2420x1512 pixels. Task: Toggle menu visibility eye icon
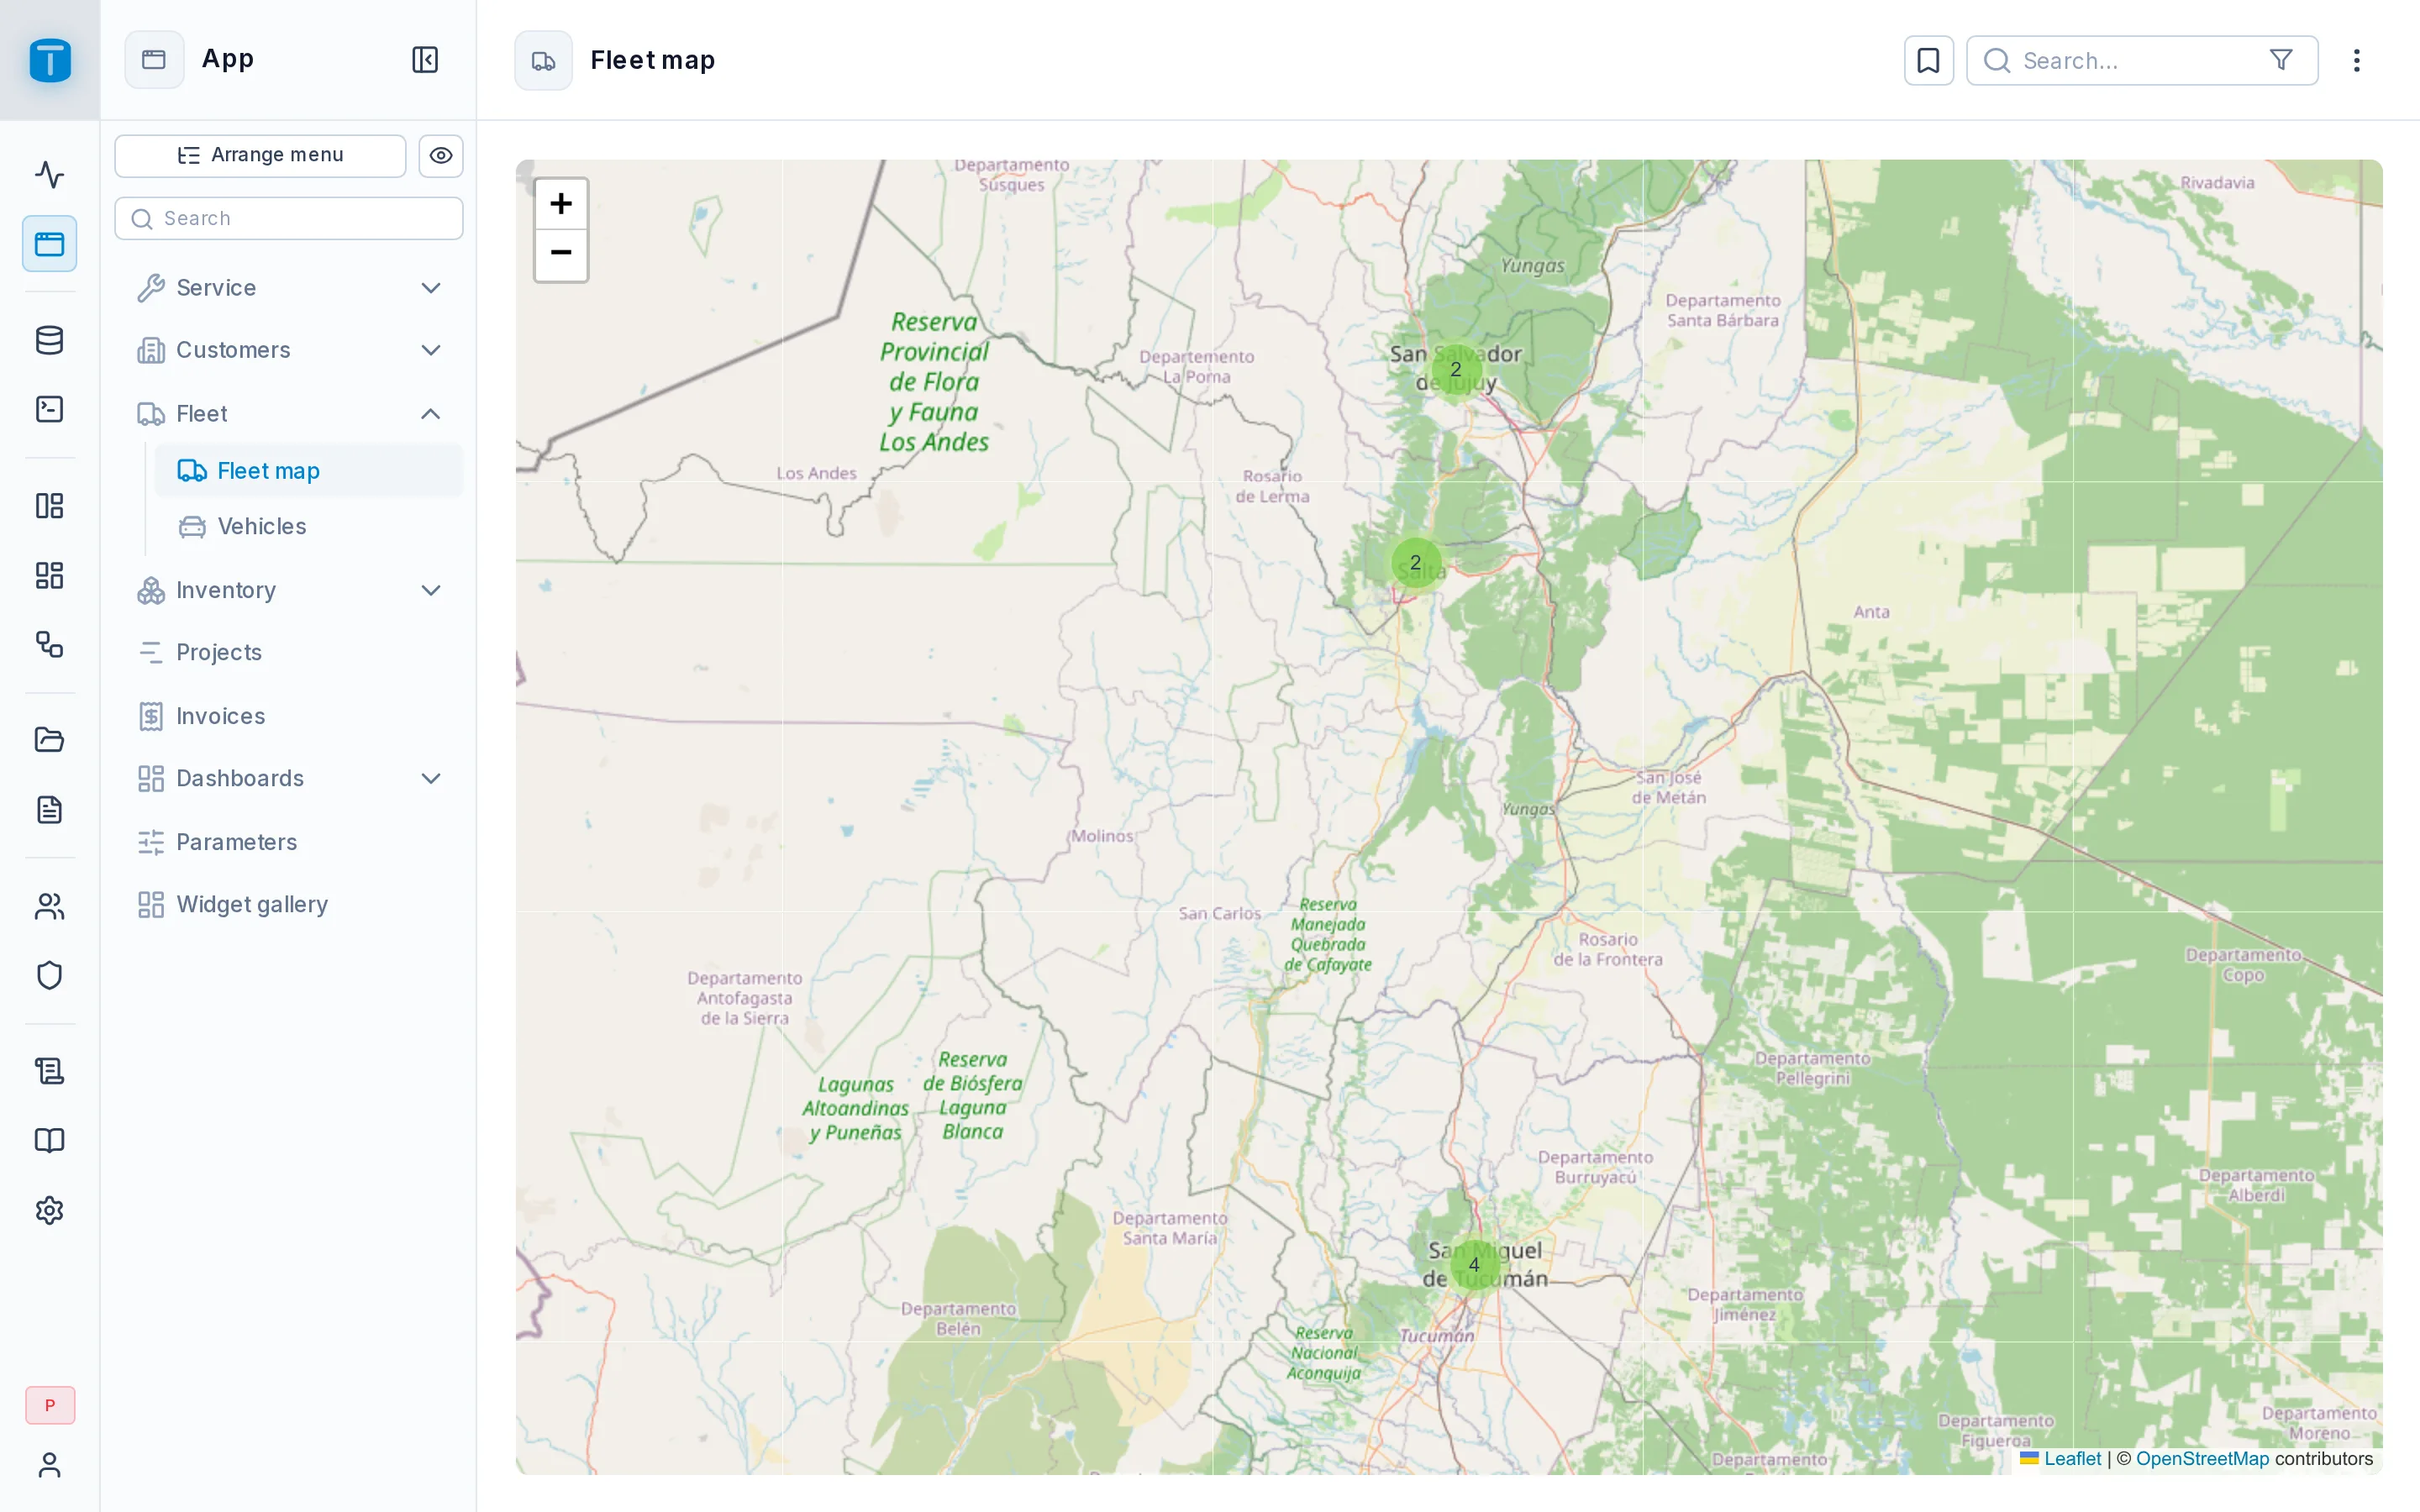pos(441,155)
